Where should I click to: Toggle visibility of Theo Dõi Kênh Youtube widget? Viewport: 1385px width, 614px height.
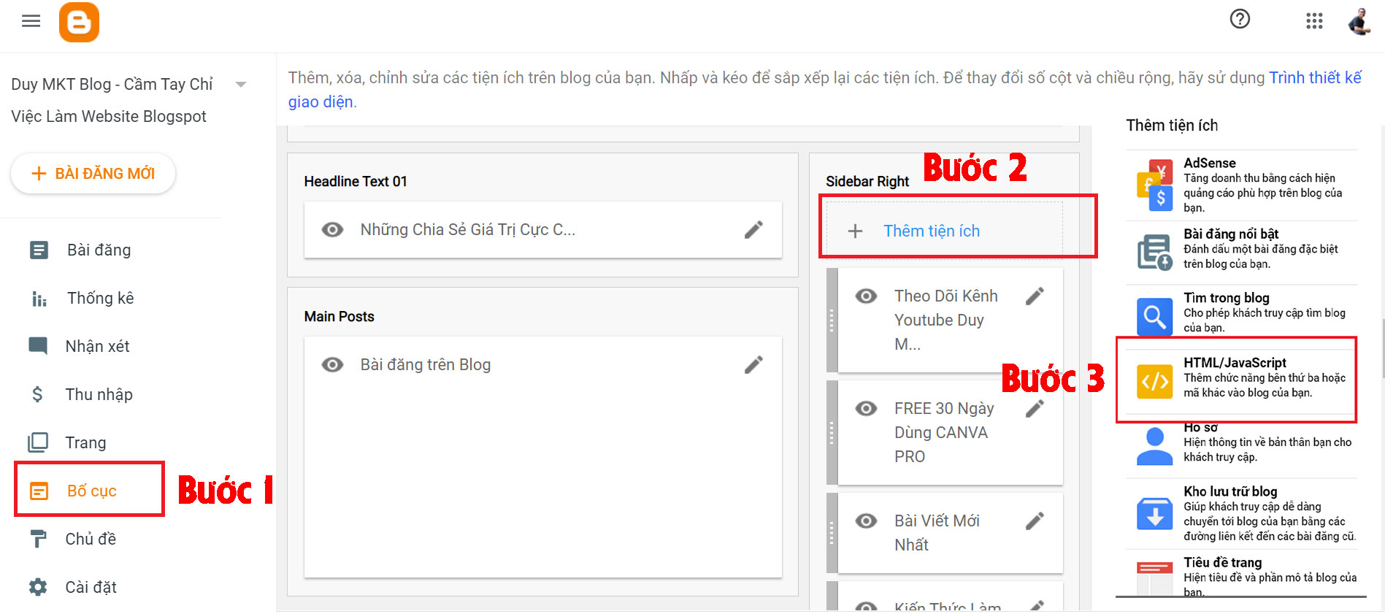pyautogui.click(x=866, y=296)
